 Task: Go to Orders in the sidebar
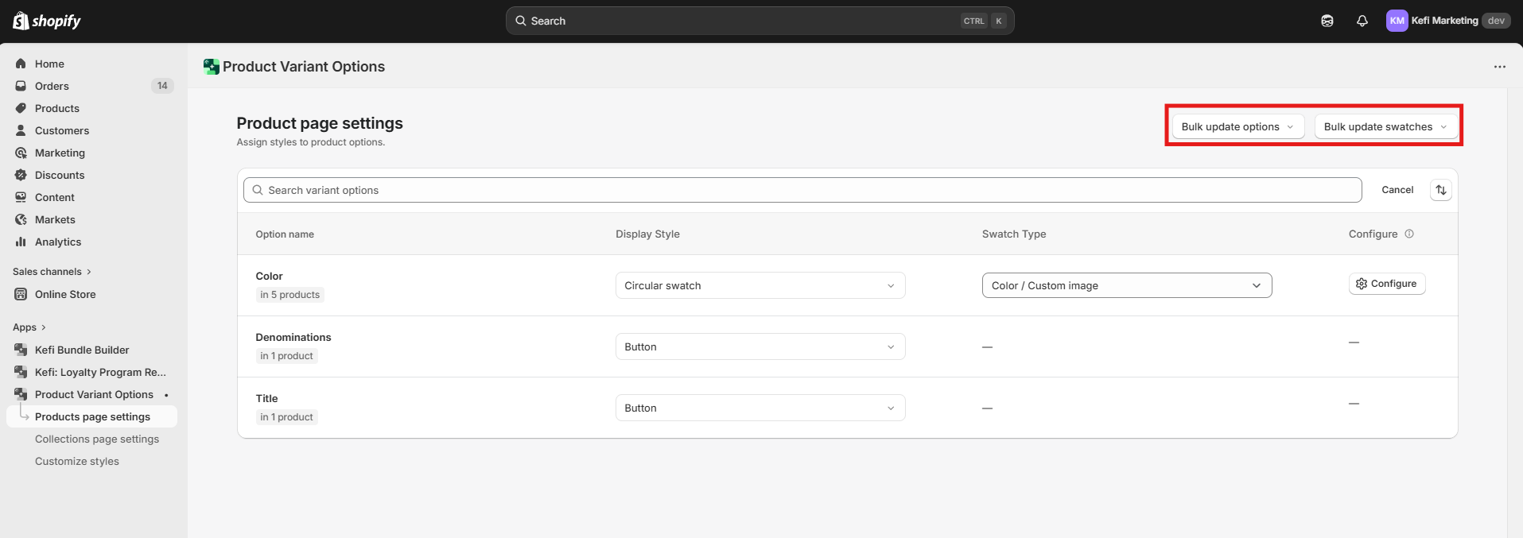click(x=52, y=86)
